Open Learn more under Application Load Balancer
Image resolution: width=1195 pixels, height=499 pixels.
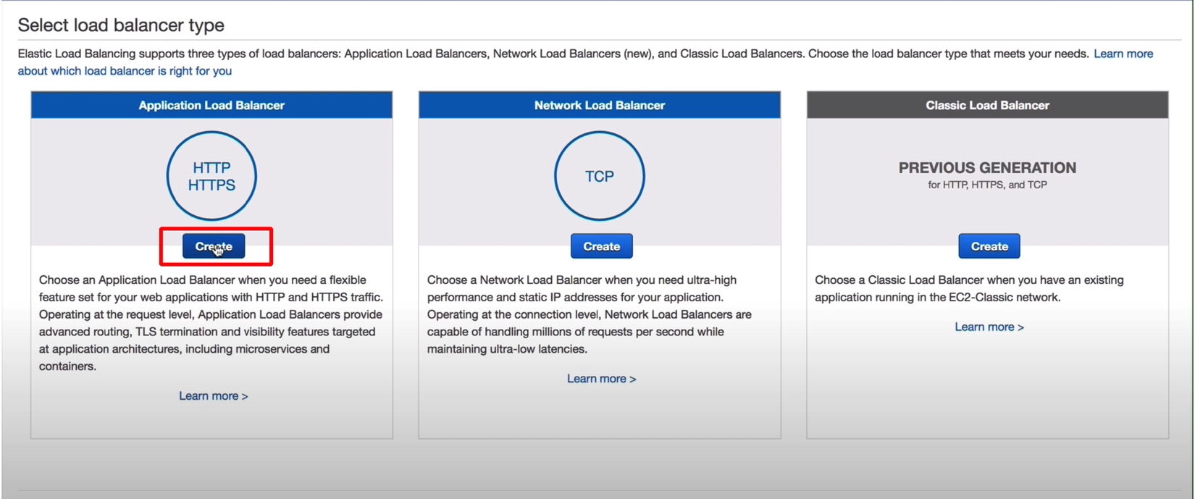click(214, 396)
